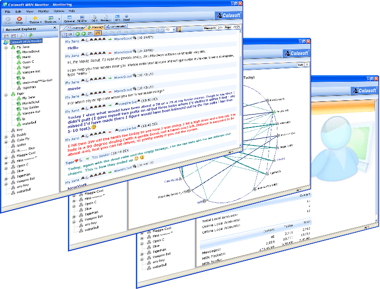
Task: Open the Edit menu
Action: click(18, 12)
